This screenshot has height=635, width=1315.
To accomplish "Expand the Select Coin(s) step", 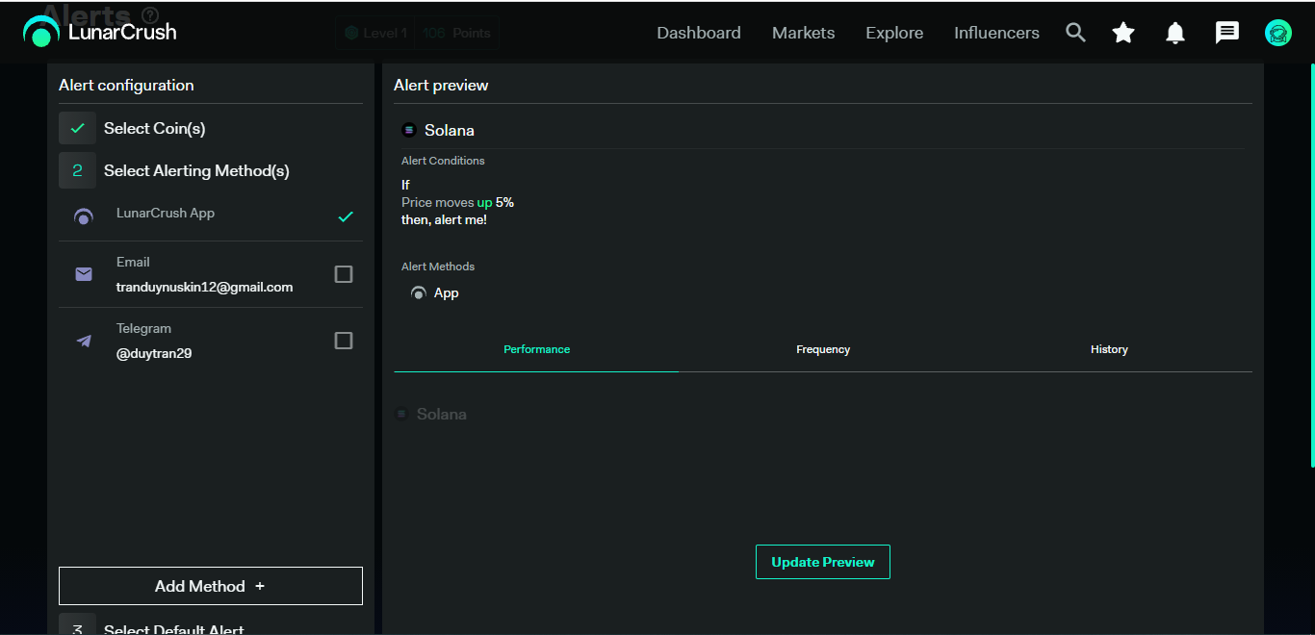I will point(154,128).
